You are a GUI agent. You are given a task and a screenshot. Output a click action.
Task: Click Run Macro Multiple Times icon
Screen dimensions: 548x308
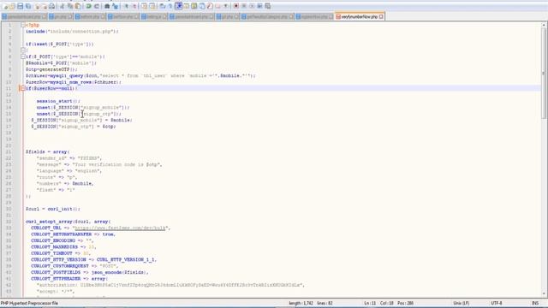coord(259,6)
